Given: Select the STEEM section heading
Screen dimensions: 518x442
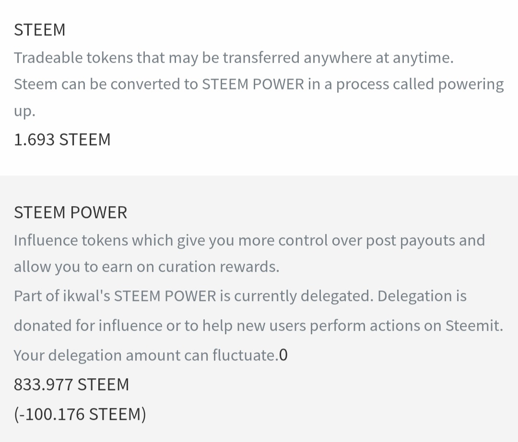Looking at the screenshot, I should [x=40, y=30].
